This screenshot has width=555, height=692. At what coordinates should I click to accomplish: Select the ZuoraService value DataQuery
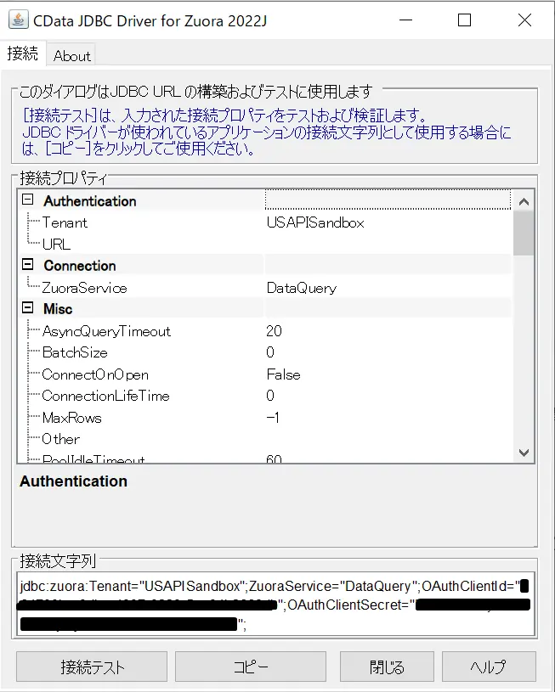click(x=302, y=288)
